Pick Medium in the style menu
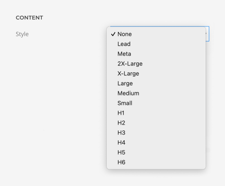Image resolution: width=225 pixels, height=186 pixels. tap(156, 93)
